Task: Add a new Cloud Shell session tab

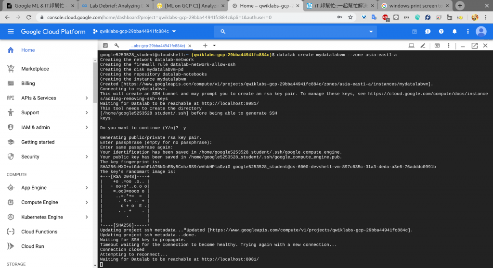Action: 205,46
